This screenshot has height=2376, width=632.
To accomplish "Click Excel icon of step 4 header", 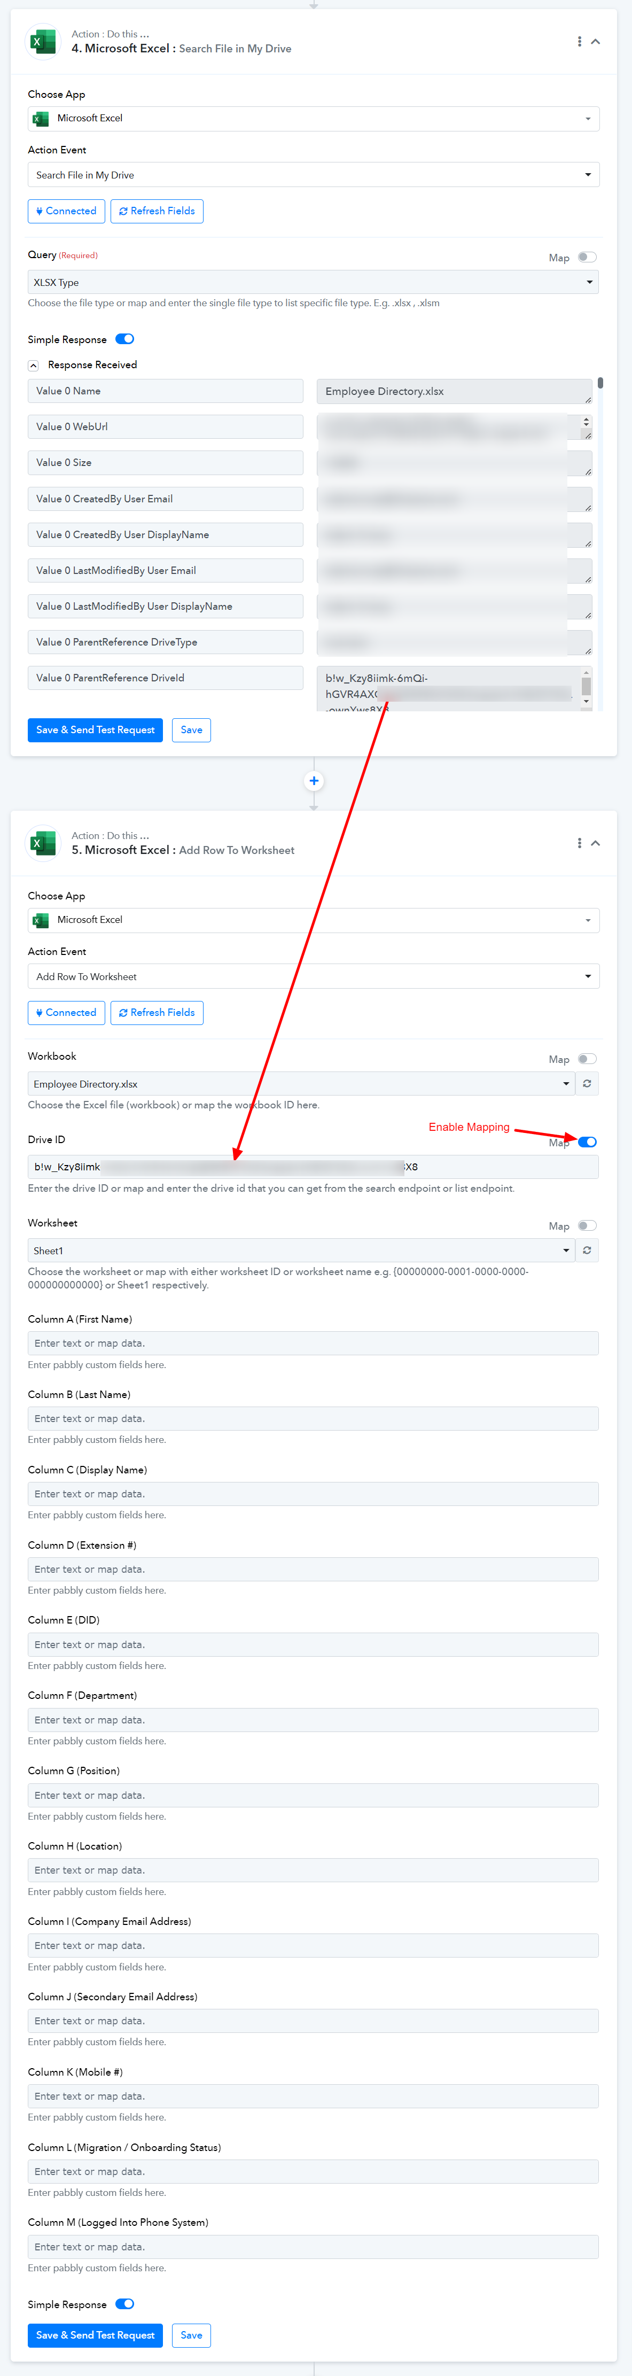I will coord(42,42).
